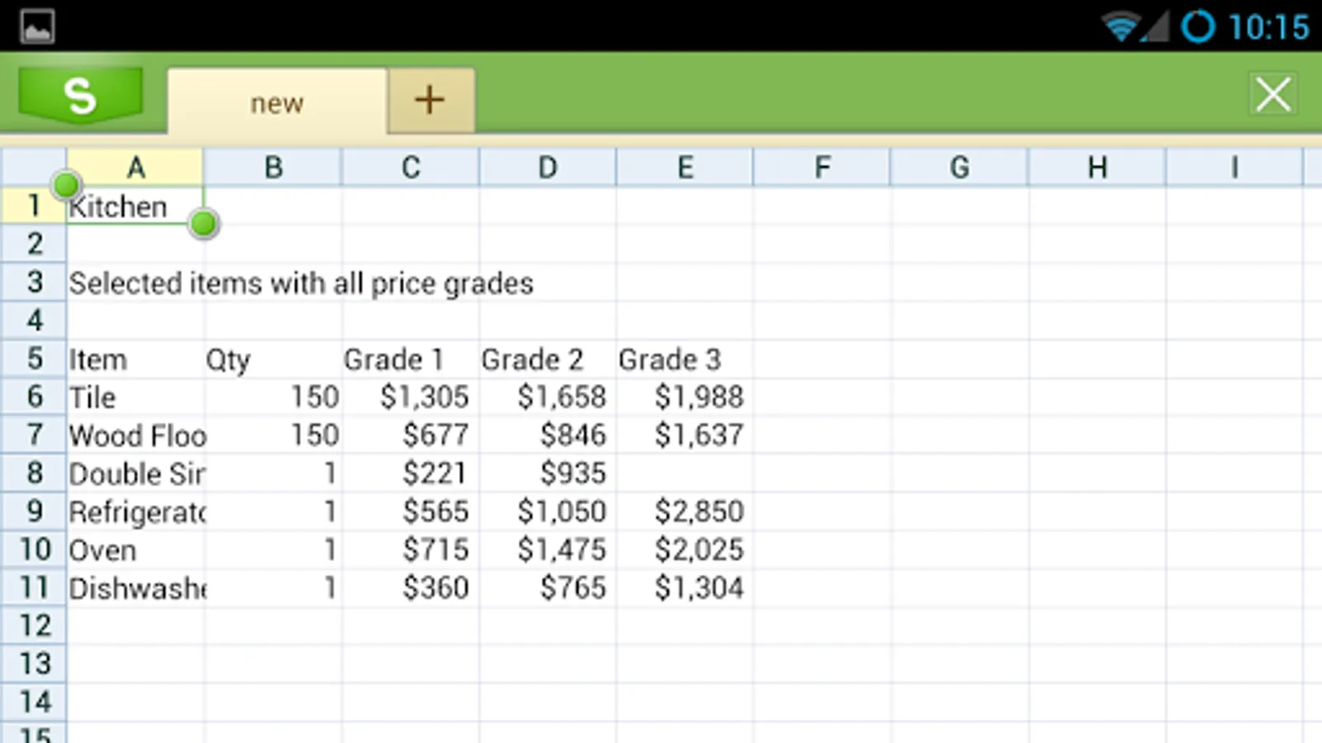Select row 14 header

coord(34,702)
